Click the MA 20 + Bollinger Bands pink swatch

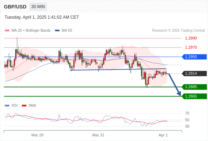(x=7, y=31)
